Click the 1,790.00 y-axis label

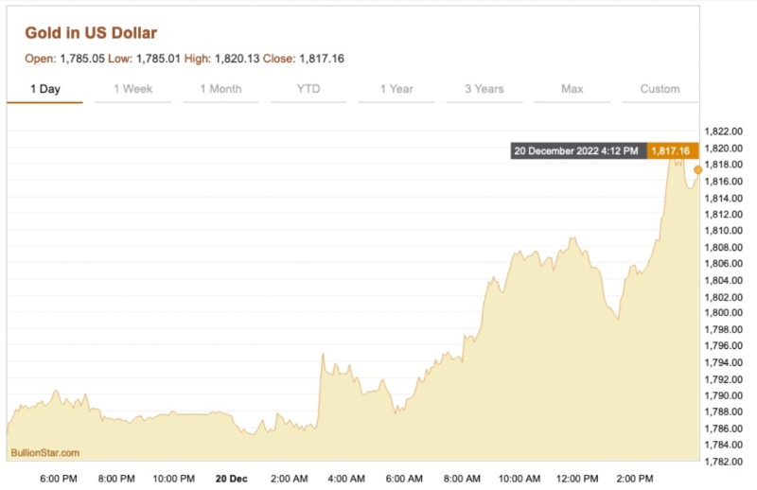point(724,395)
